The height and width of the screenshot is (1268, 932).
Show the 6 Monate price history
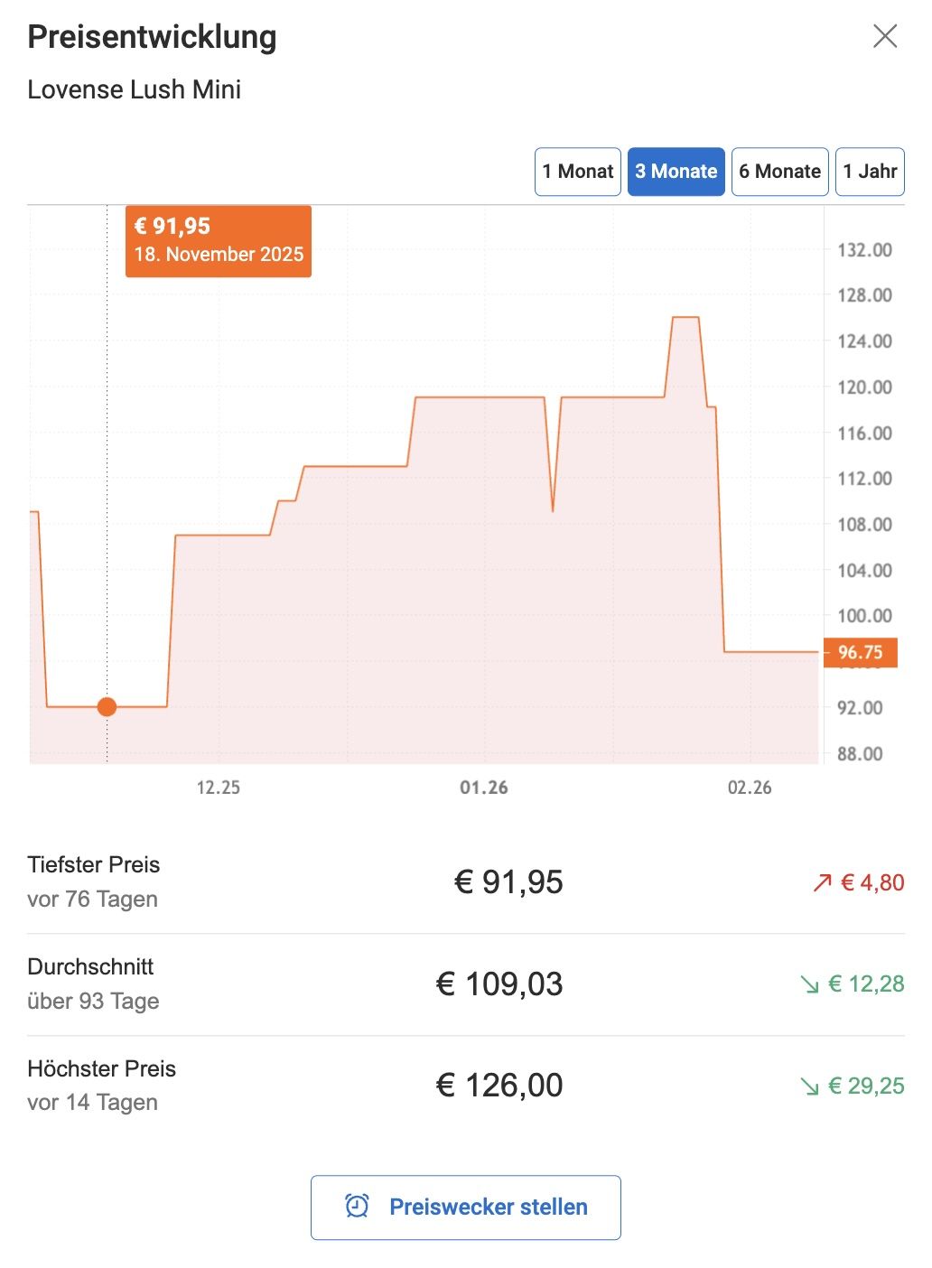779,172
